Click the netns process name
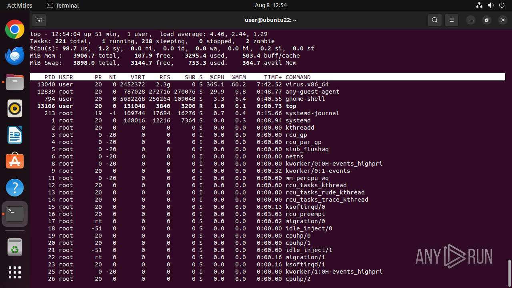The height and width of the screenshot is (288, 512). (x=294, y=156)
